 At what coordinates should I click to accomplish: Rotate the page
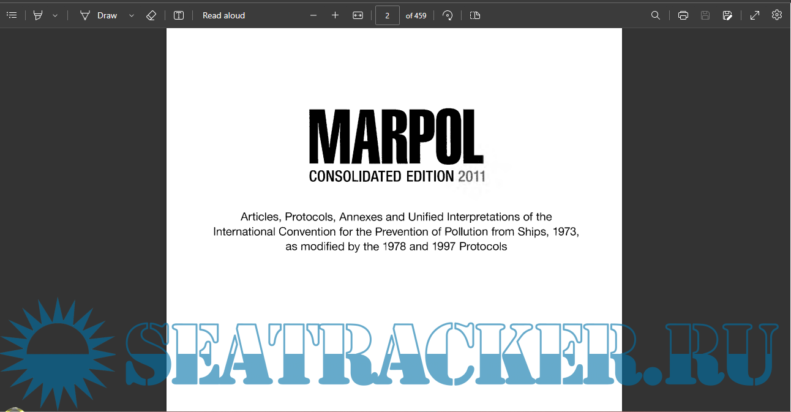[448, 15]
